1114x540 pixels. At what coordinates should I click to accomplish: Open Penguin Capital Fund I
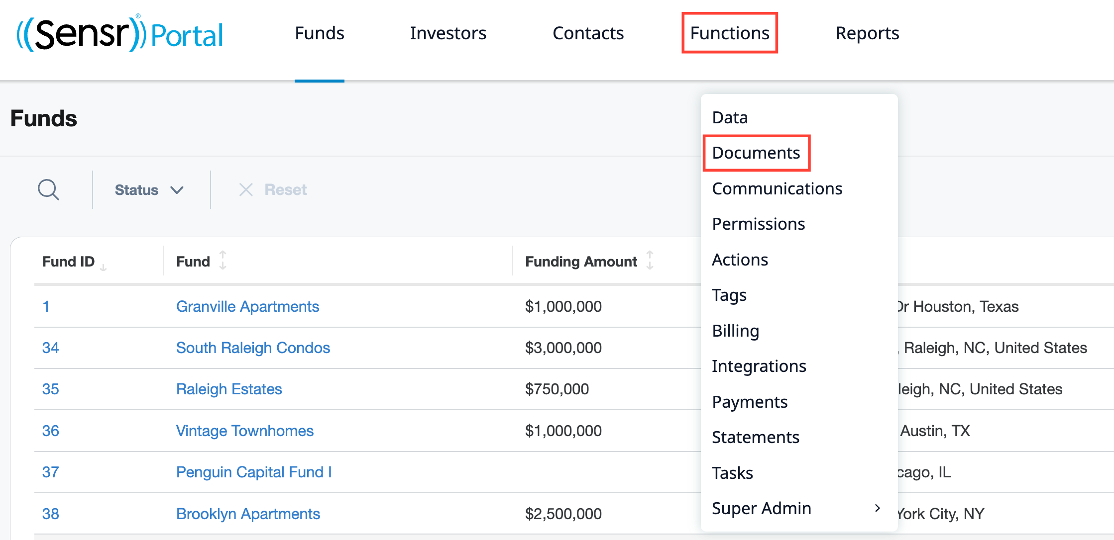(x=254, y=472)
